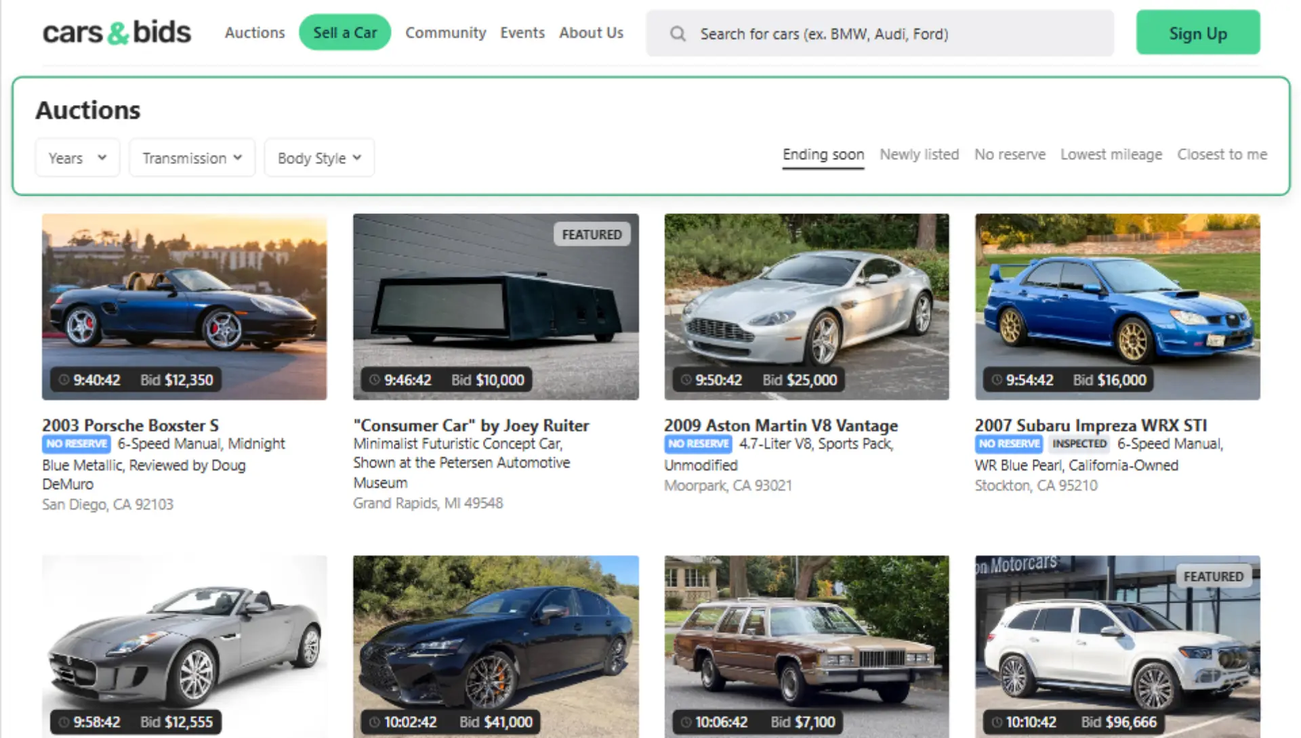Open the Events page
This screenshot has height=738, width=1301.
pos(522,32)
